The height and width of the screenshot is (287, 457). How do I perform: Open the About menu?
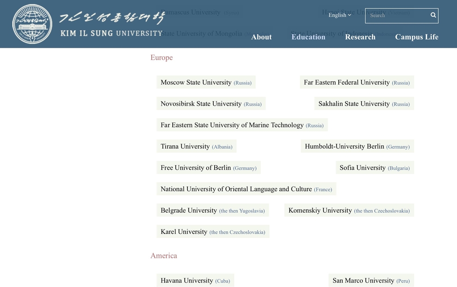(261, 37)
